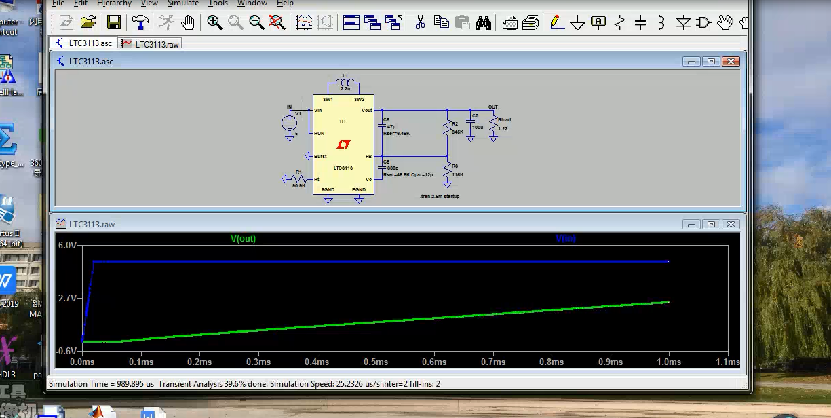
Task: Minimize the LTC3113.raw waveform window
Action: tap(692, 225)
